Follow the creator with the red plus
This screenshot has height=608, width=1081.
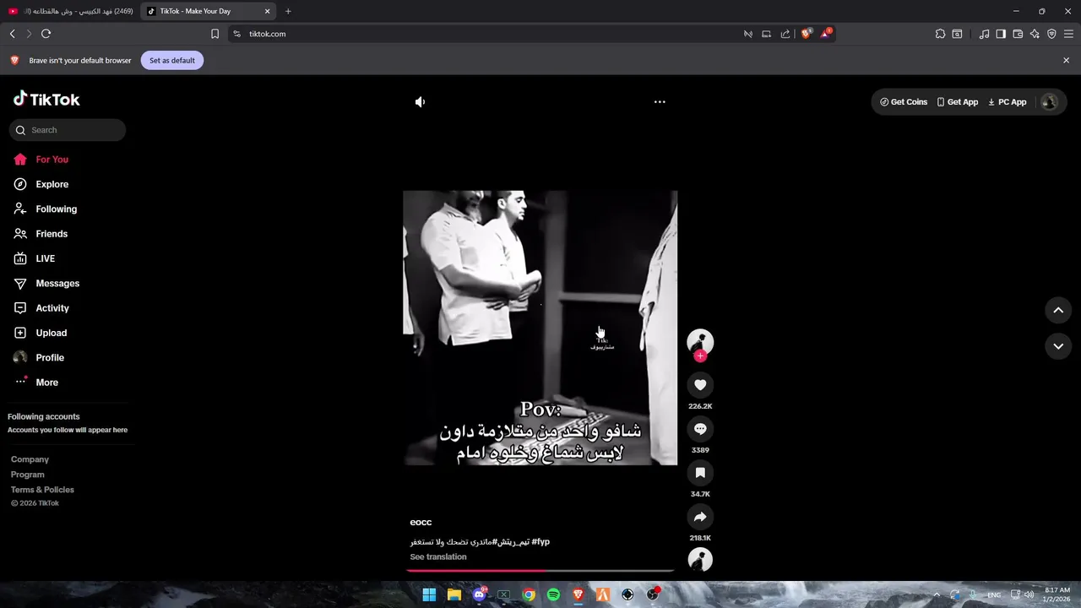[700, 356]
